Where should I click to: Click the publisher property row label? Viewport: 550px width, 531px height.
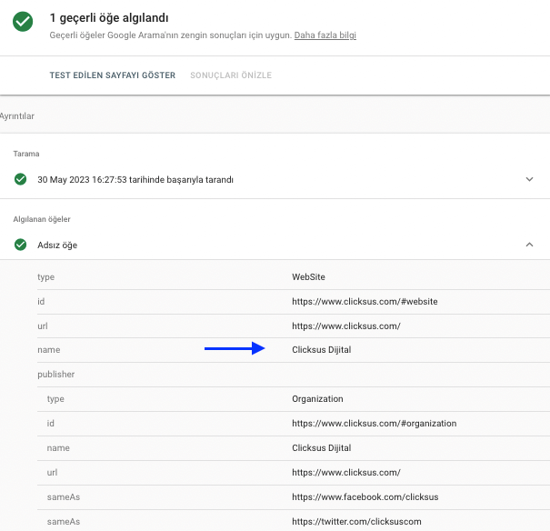point(56,375)
